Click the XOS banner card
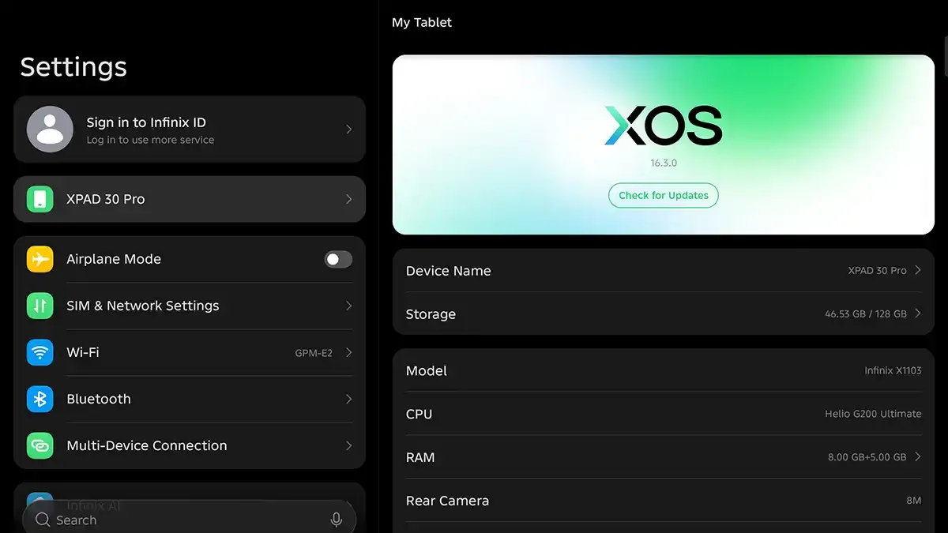Screen dimensions: 948x533 [664, 145]
